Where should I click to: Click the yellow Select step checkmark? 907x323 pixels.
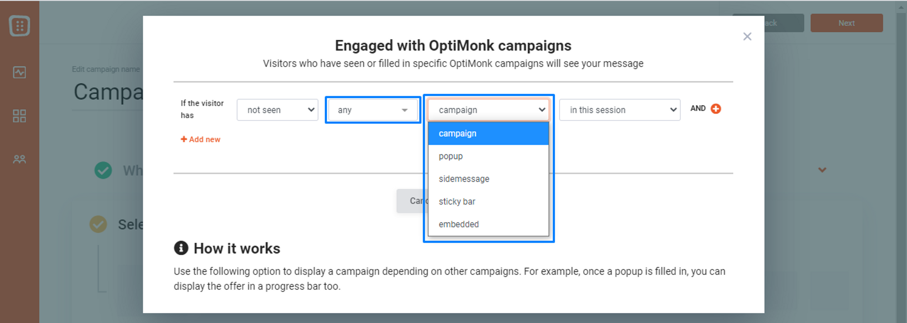(98, 224)
